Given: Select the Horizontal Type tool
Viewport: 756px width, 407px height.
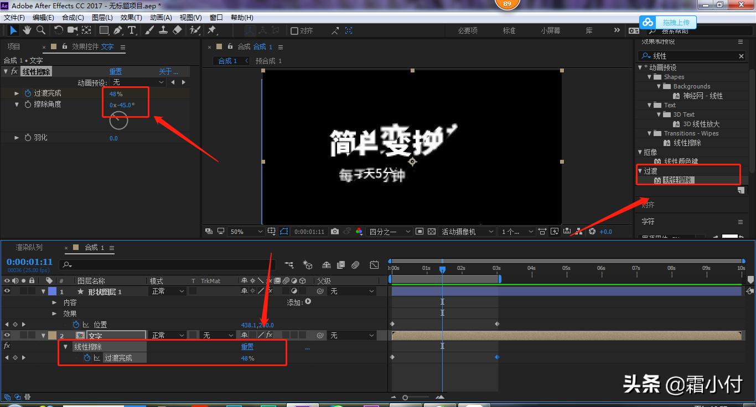Looking at the screenshot, I should [x=132, y=30].
